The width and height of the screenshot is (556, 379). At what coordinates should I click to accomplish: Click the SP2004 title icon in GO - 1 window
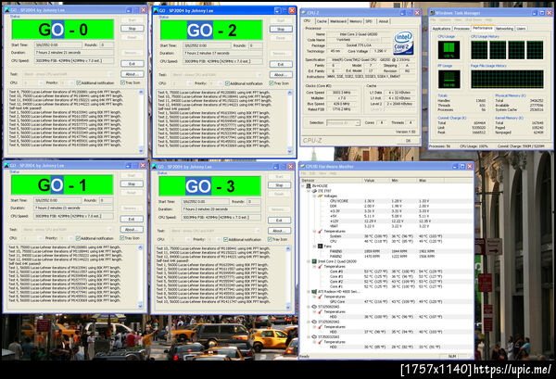coord(6,165)
